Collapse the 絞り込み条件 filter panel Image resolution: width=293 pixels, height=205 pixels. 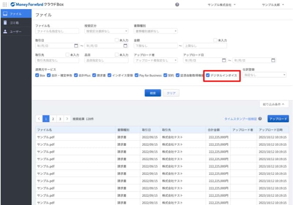click(274, 104)
